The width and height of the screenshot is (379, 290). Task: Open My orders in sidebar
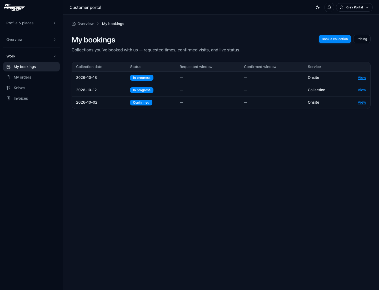tap(31, 77)
